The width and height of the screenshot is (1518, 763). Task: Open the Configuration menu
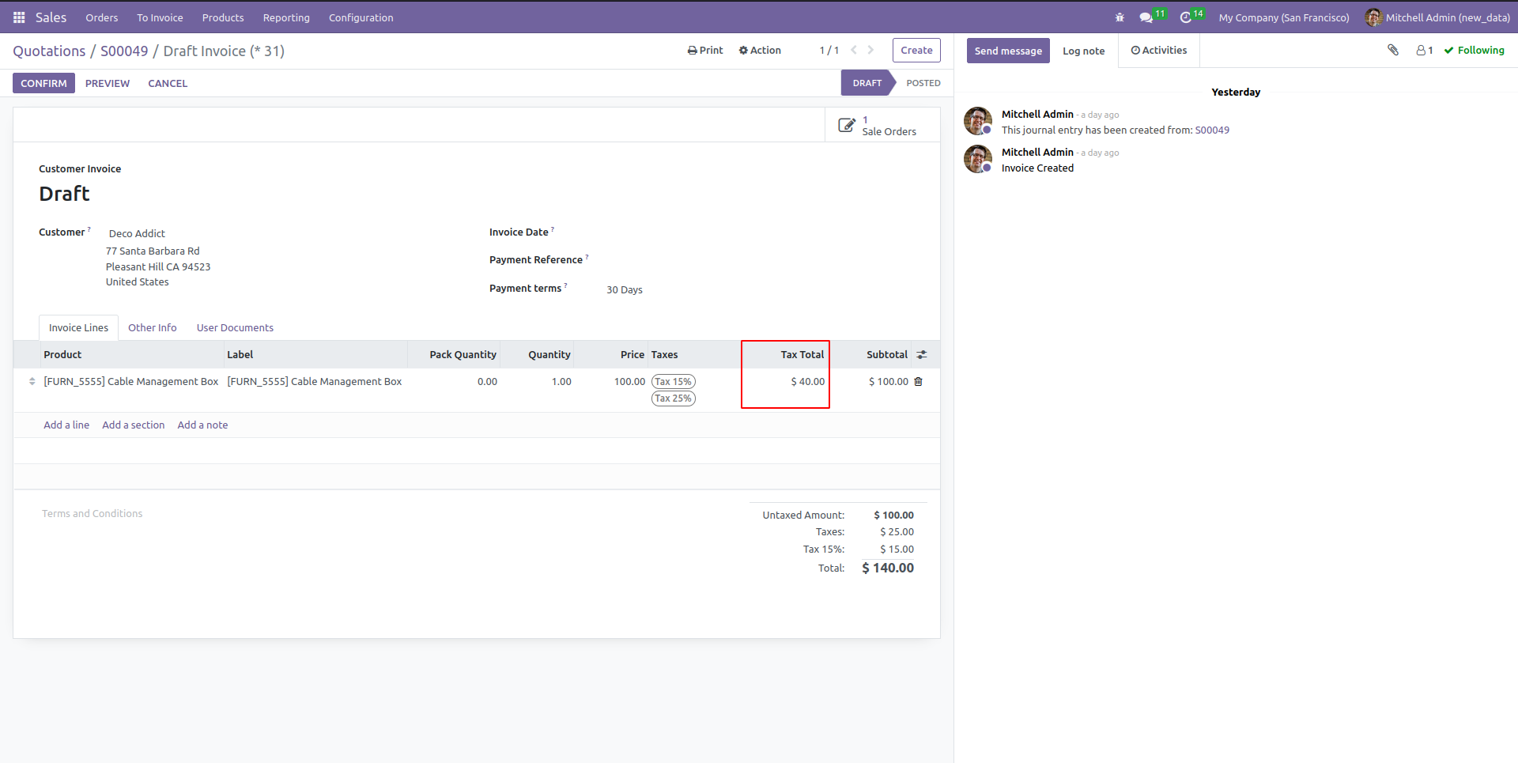[361, 17]
